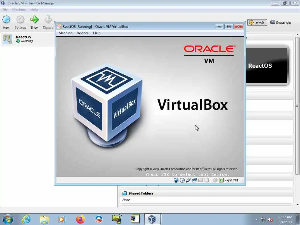Viewport: 300px width, 225px height.
Task: Click the scrollbar down arrow in details pane
Action: 298,205
